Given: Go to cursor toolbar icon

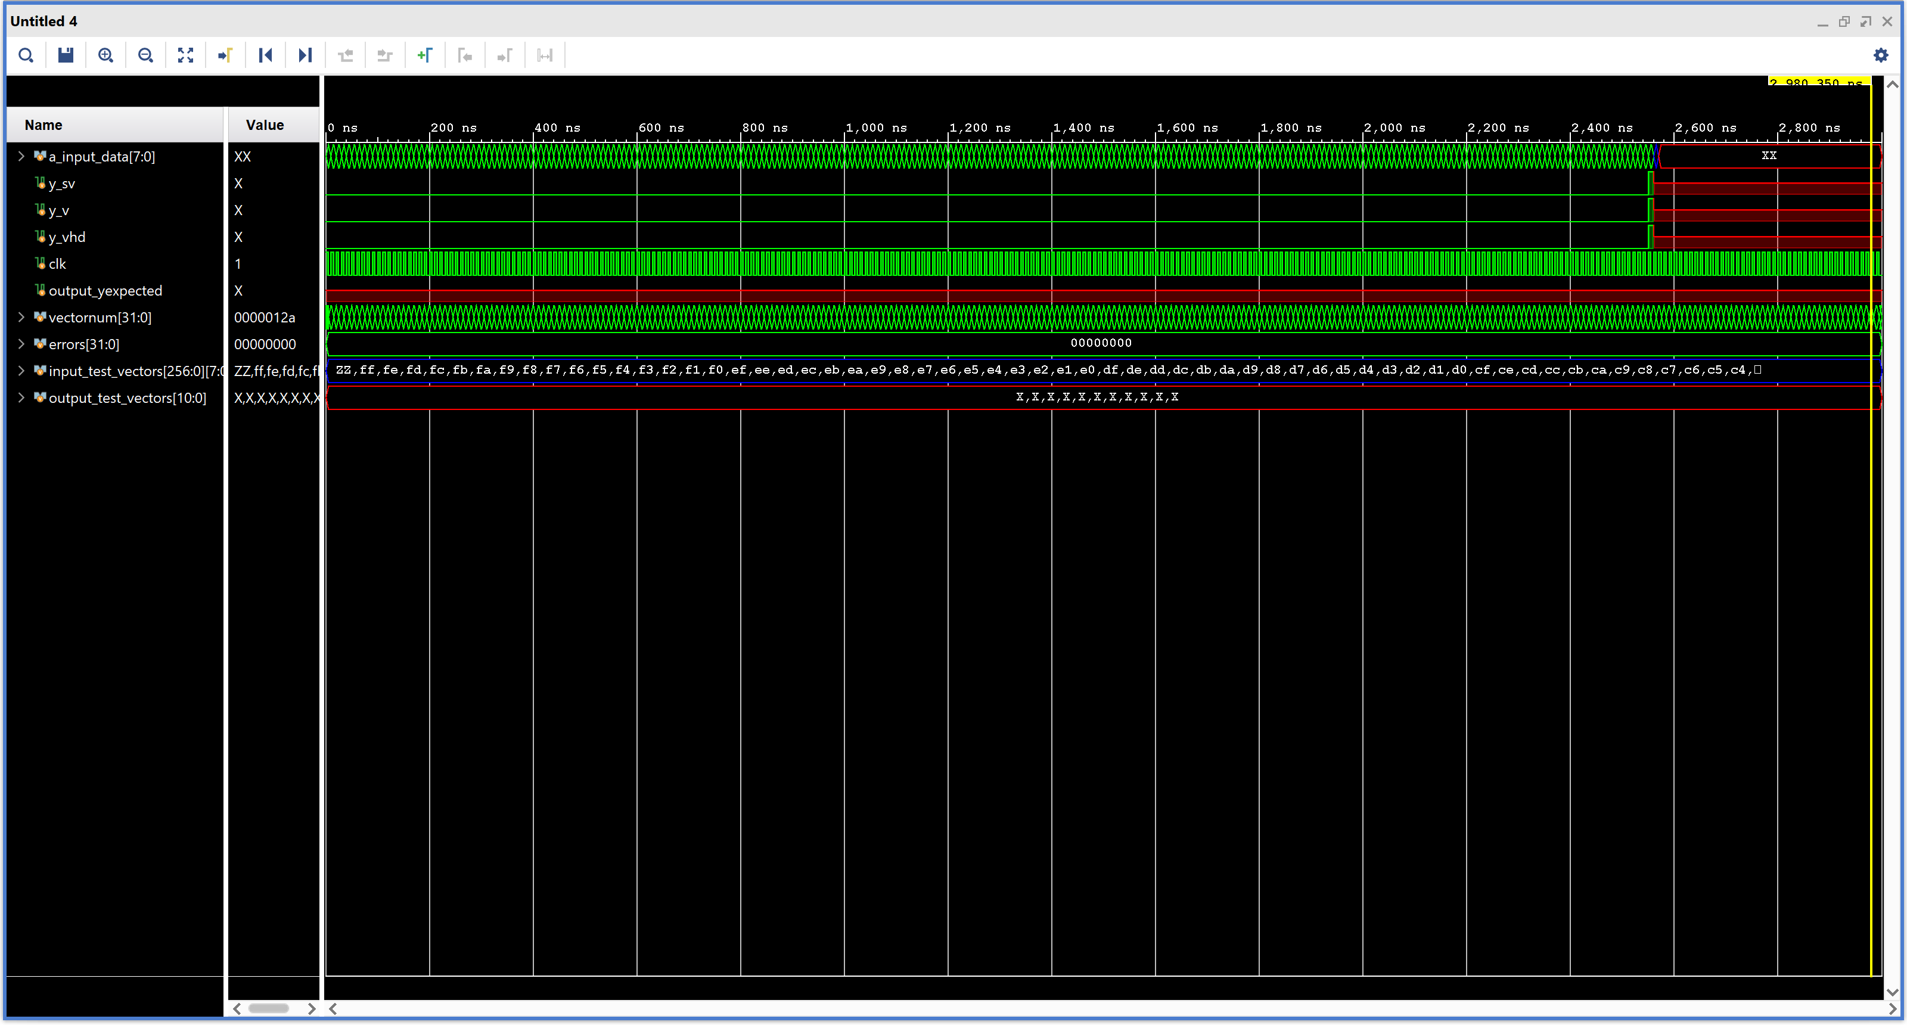Looking at the screenshot, I should (226, 55).
